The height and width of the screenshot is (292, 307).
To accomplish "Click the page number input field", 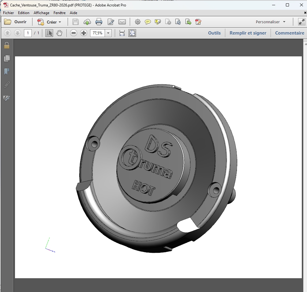I will point(28,33).
